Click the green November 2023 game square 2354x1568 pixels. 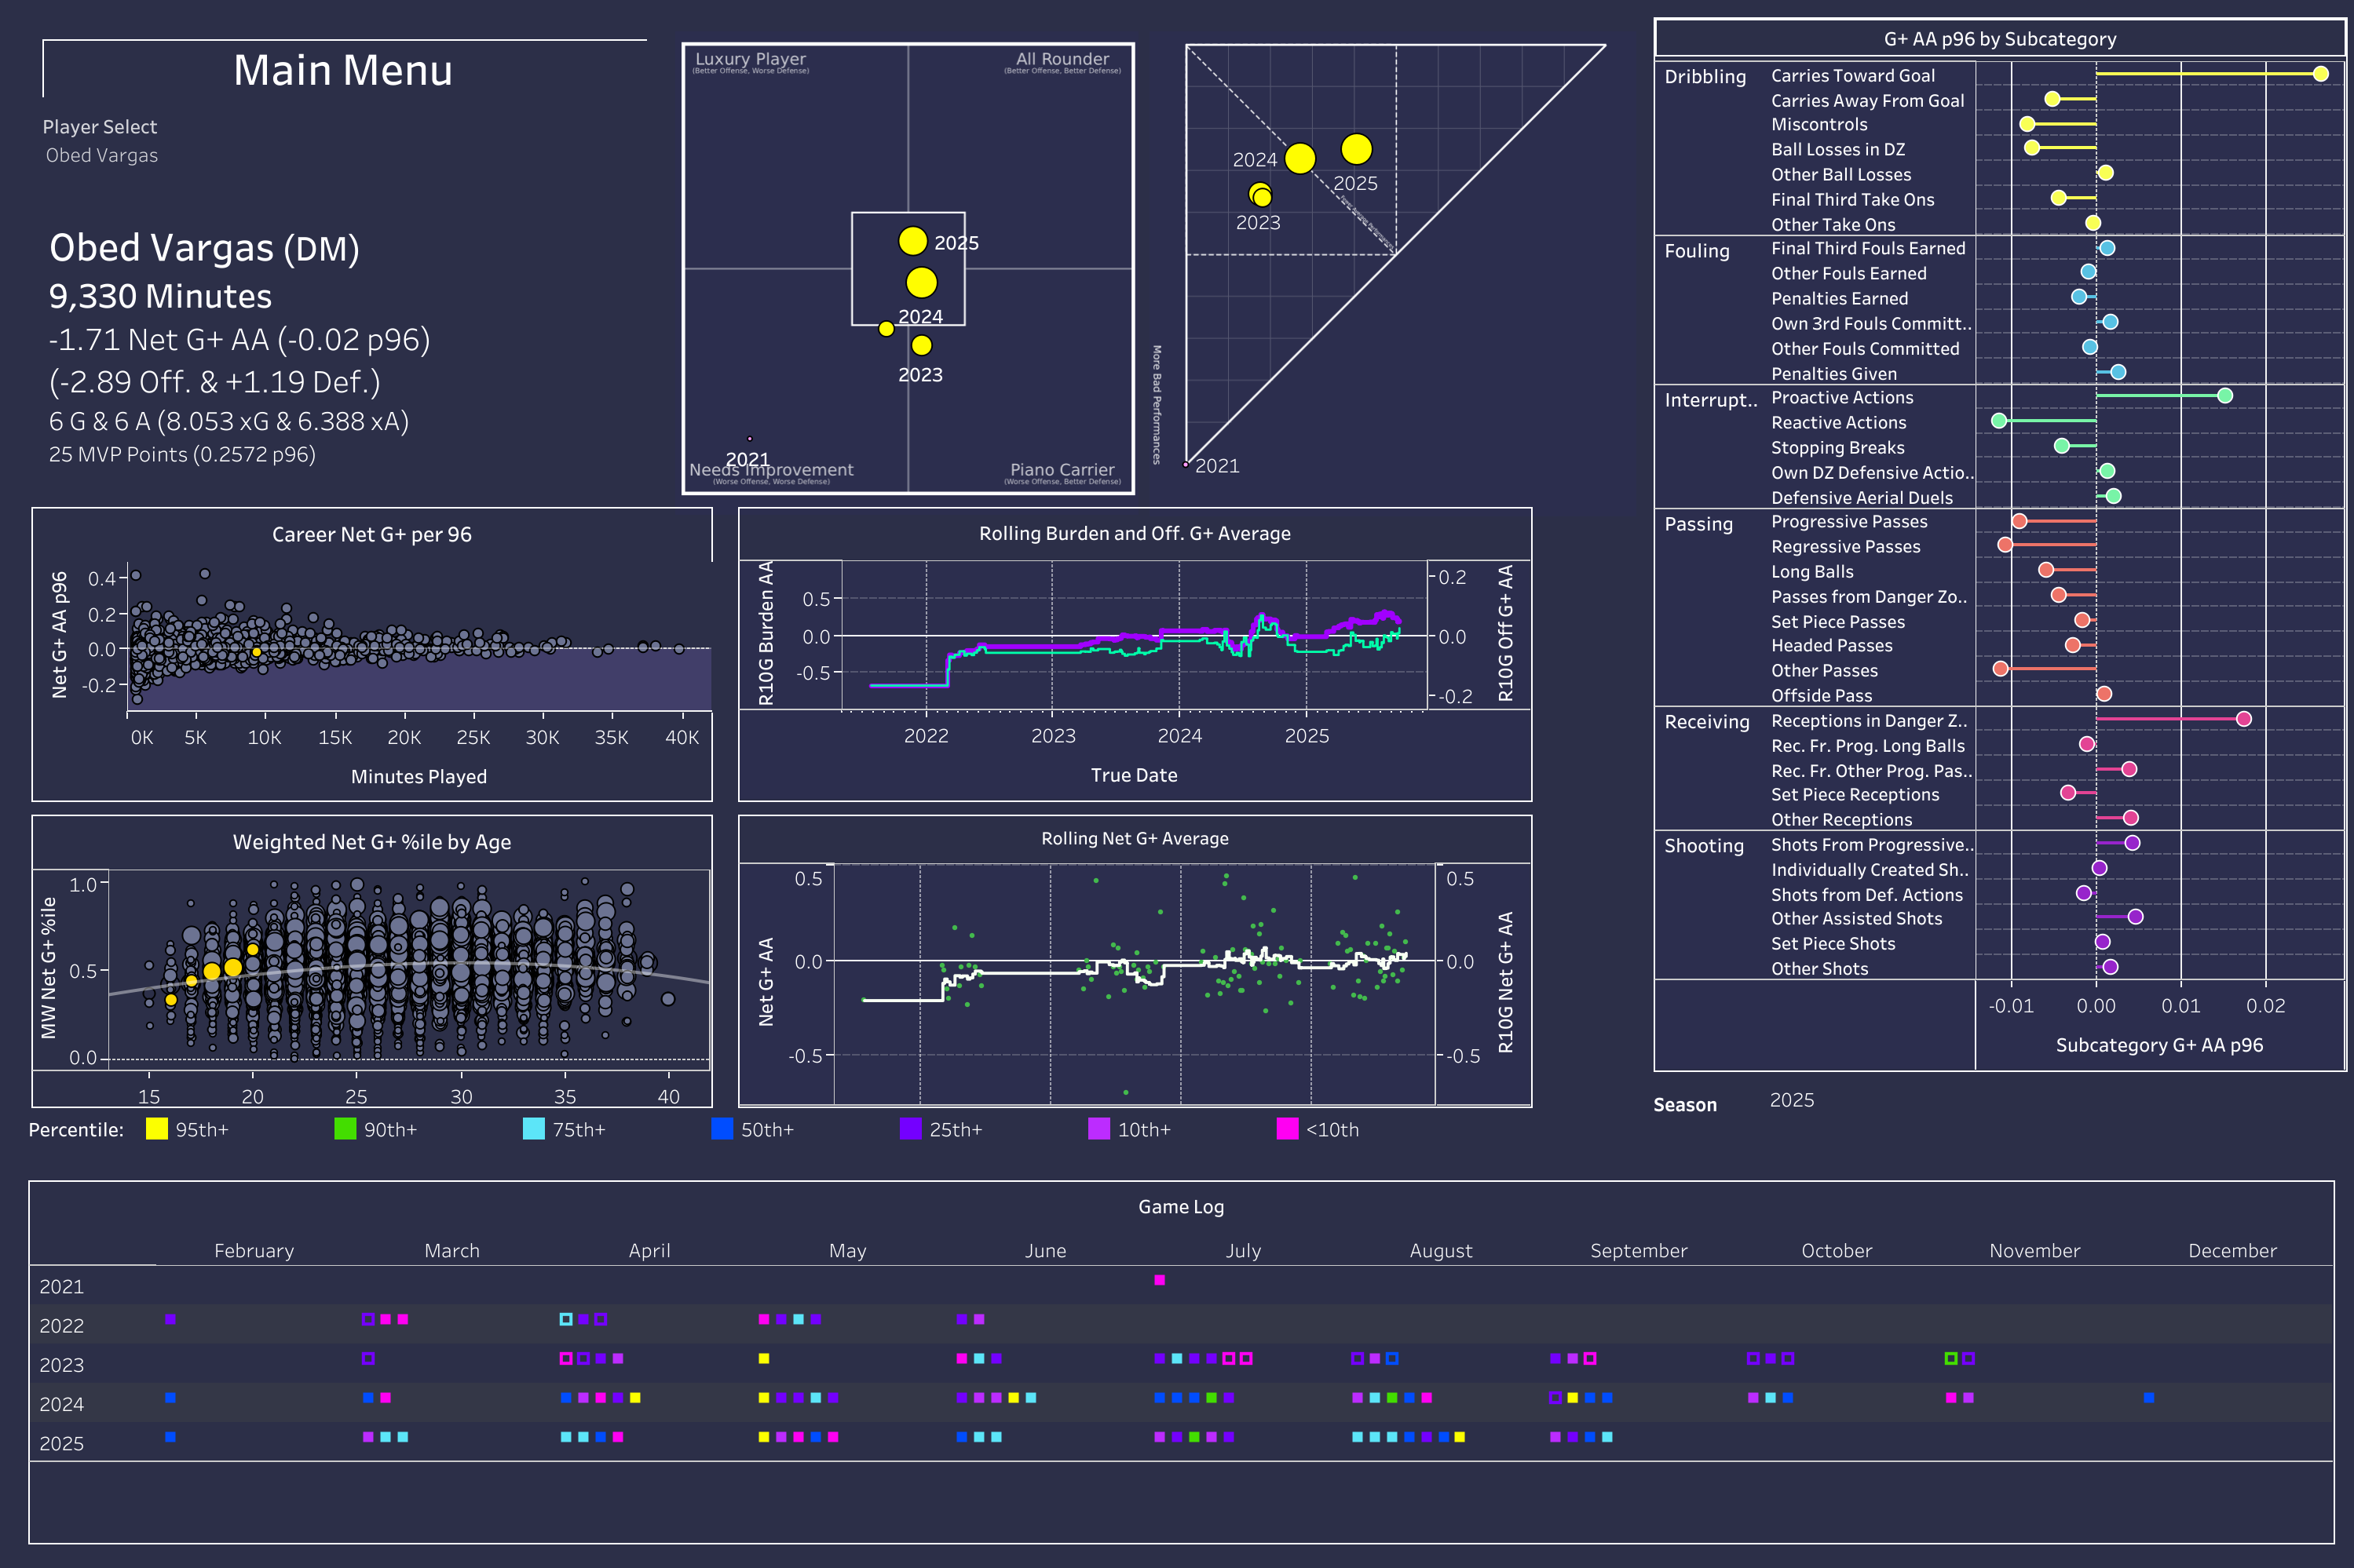pos(1950,1358)
